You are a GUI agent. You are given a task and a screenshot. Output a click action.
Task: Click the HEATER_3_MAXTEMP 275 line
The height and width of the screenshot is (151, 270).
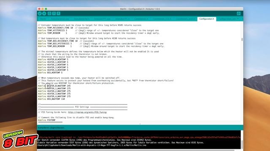pyautogui.click(x=54, y=94)
